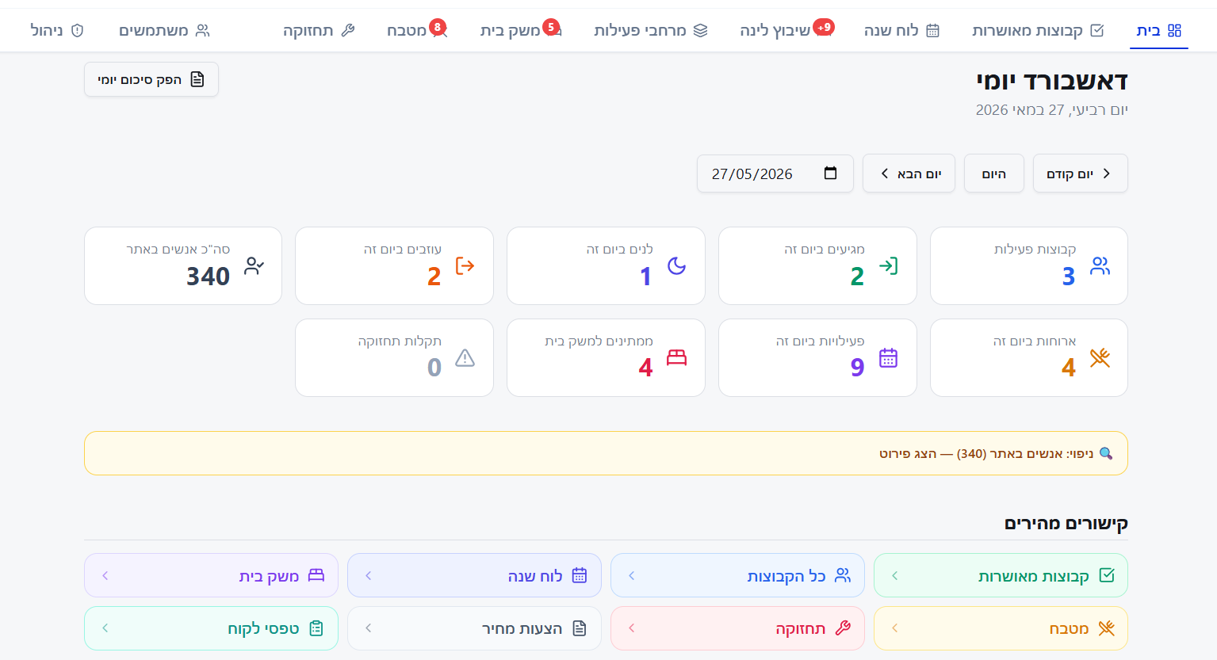Click the value 9 under פעילויות ביום זה
The height and width of the screenshot is (660, 1217).
pyautogui.click(x=857, y=368)
